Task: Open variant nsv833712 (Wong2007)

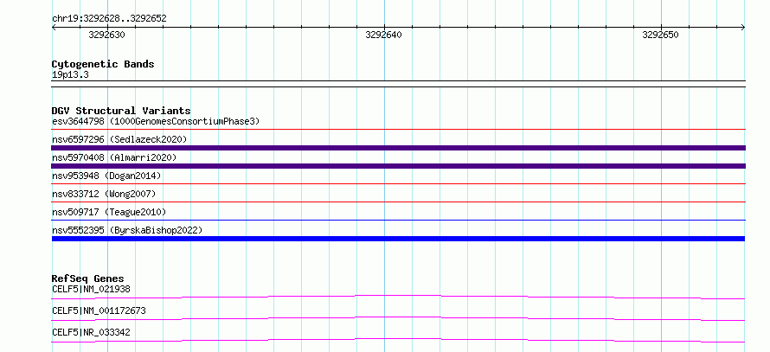Action: pos(104,194)
